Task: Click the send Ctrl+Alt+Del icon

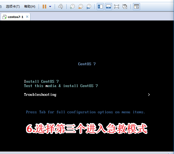Action: click(x=61, y=7)
